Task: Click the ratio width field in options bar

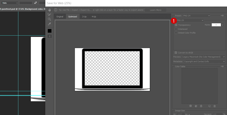Action: click(26, 3)
